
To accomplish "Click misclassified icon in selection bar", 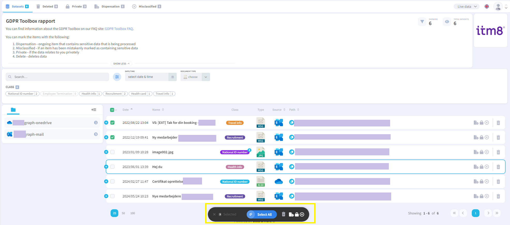I will click(x=302, y=214).
